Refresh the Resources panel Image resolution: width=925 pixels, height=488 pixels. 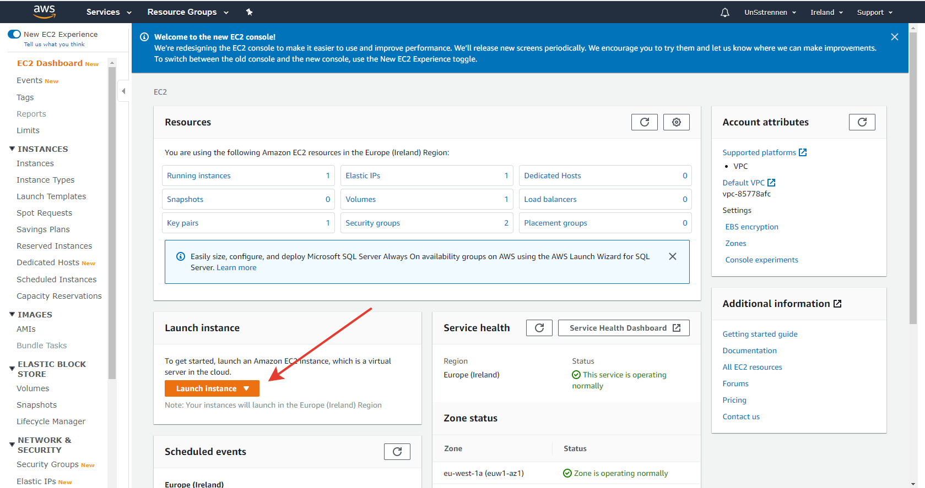(x=644, y=122)
